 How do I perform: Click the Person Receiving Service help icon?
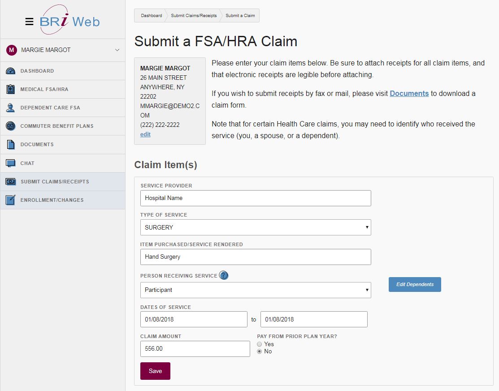223,275
